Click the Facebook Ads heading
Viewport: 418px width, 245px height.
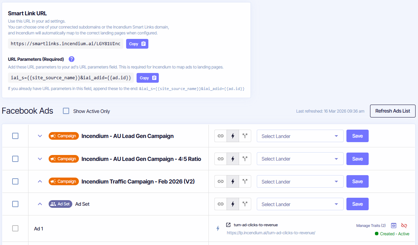tap(27, 111)
